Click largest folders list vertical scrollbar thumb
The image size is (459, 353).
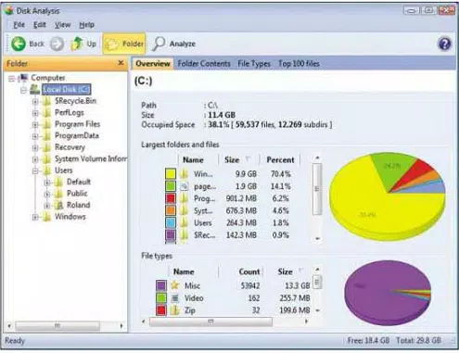coord(317,189)
